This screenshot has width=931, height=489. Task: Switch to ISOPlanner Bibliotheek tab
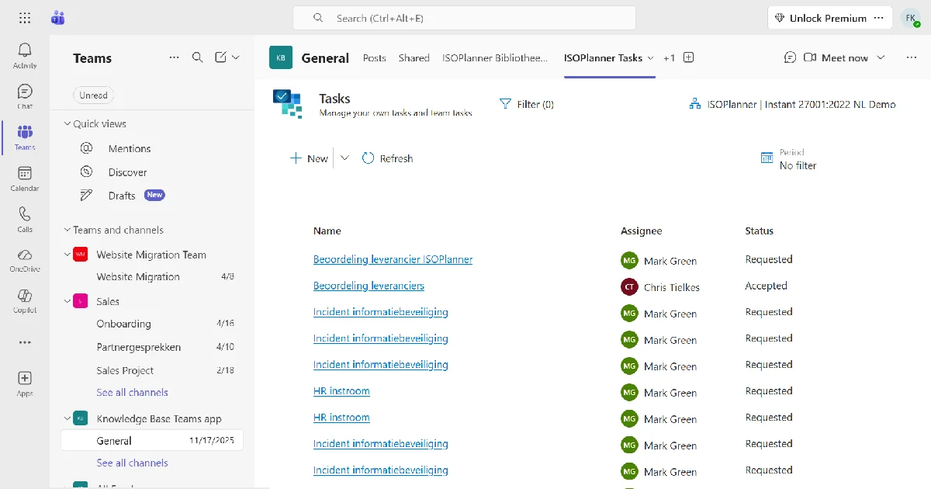[x=495, y=57]
